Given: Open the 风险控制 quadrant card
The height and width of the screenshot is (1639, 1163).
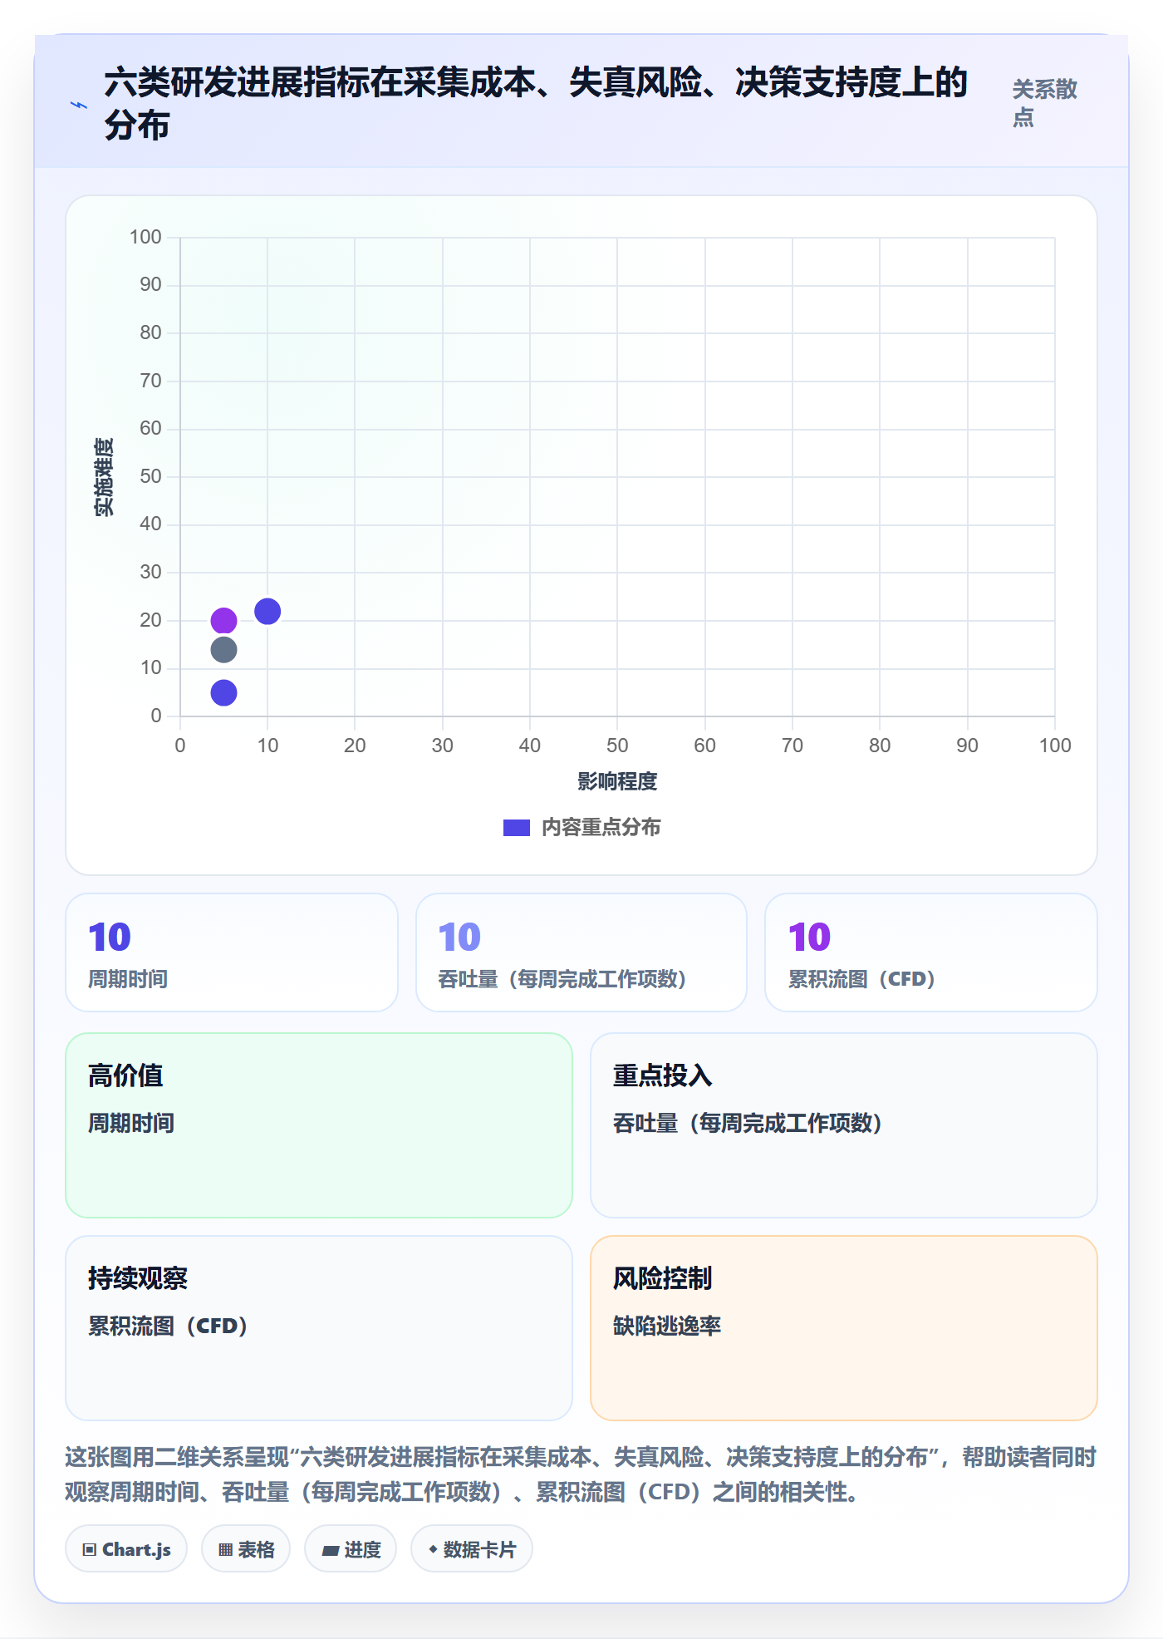Looking at the screenshot, I should 844,1328.
